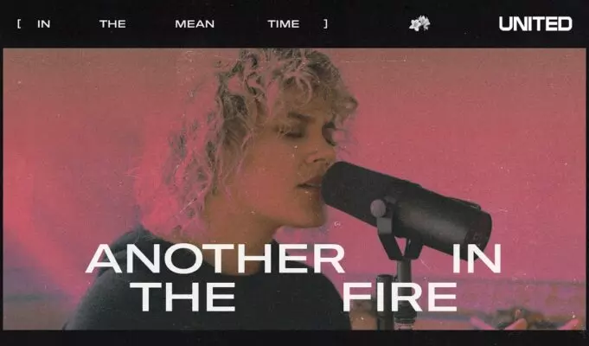The width and height of the screenshot is (589, 346).
Task: Click the large title word ANOTHER
Action: (215, 259)
